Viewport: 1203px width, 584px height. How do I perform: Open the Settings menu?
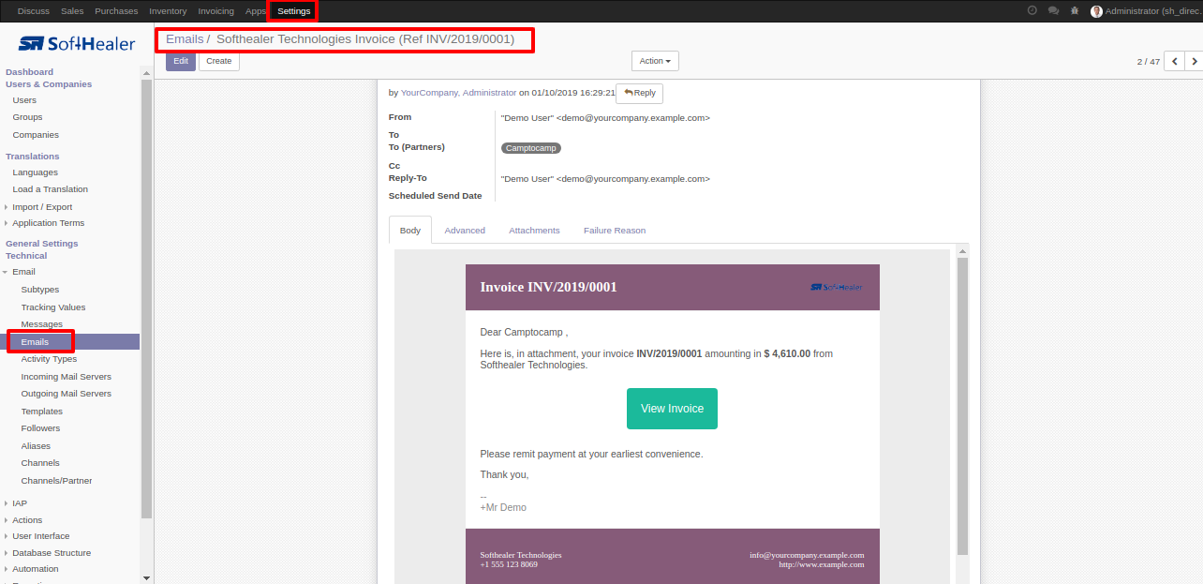(x=293, y=11)
